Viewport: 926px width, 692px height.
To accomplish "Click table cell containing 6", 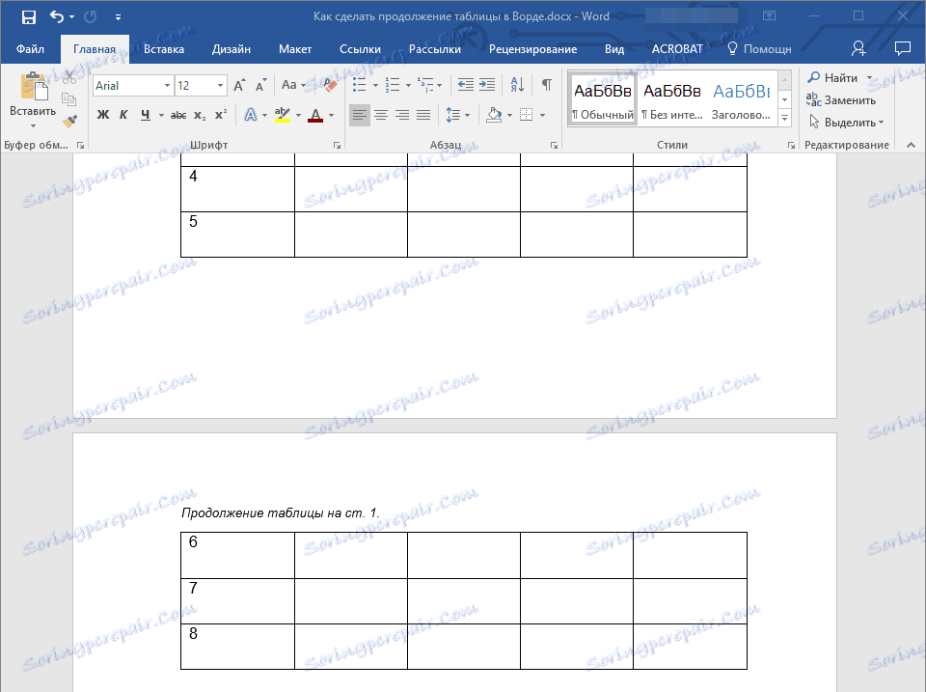I will (x=237, y=555).
